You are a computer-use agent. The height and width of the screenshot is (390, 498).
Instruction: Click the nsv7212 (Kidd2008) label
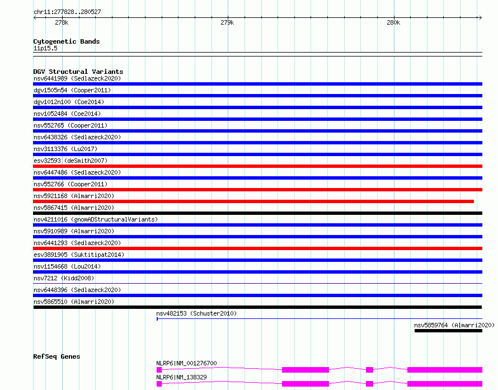(64, 278)
